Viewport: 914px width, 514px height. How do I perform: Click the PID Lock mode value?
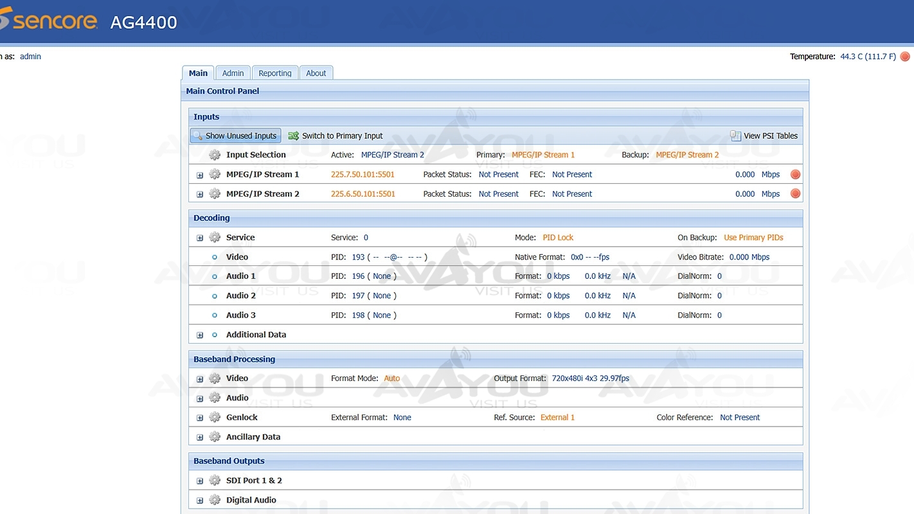coord(558,238)
